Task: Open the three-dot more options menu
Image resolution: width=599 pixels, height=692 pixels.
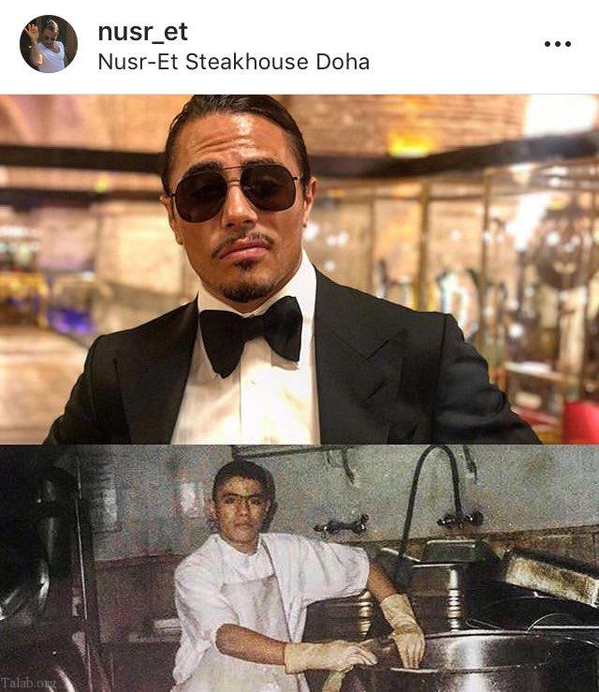Action: (558, 44)
